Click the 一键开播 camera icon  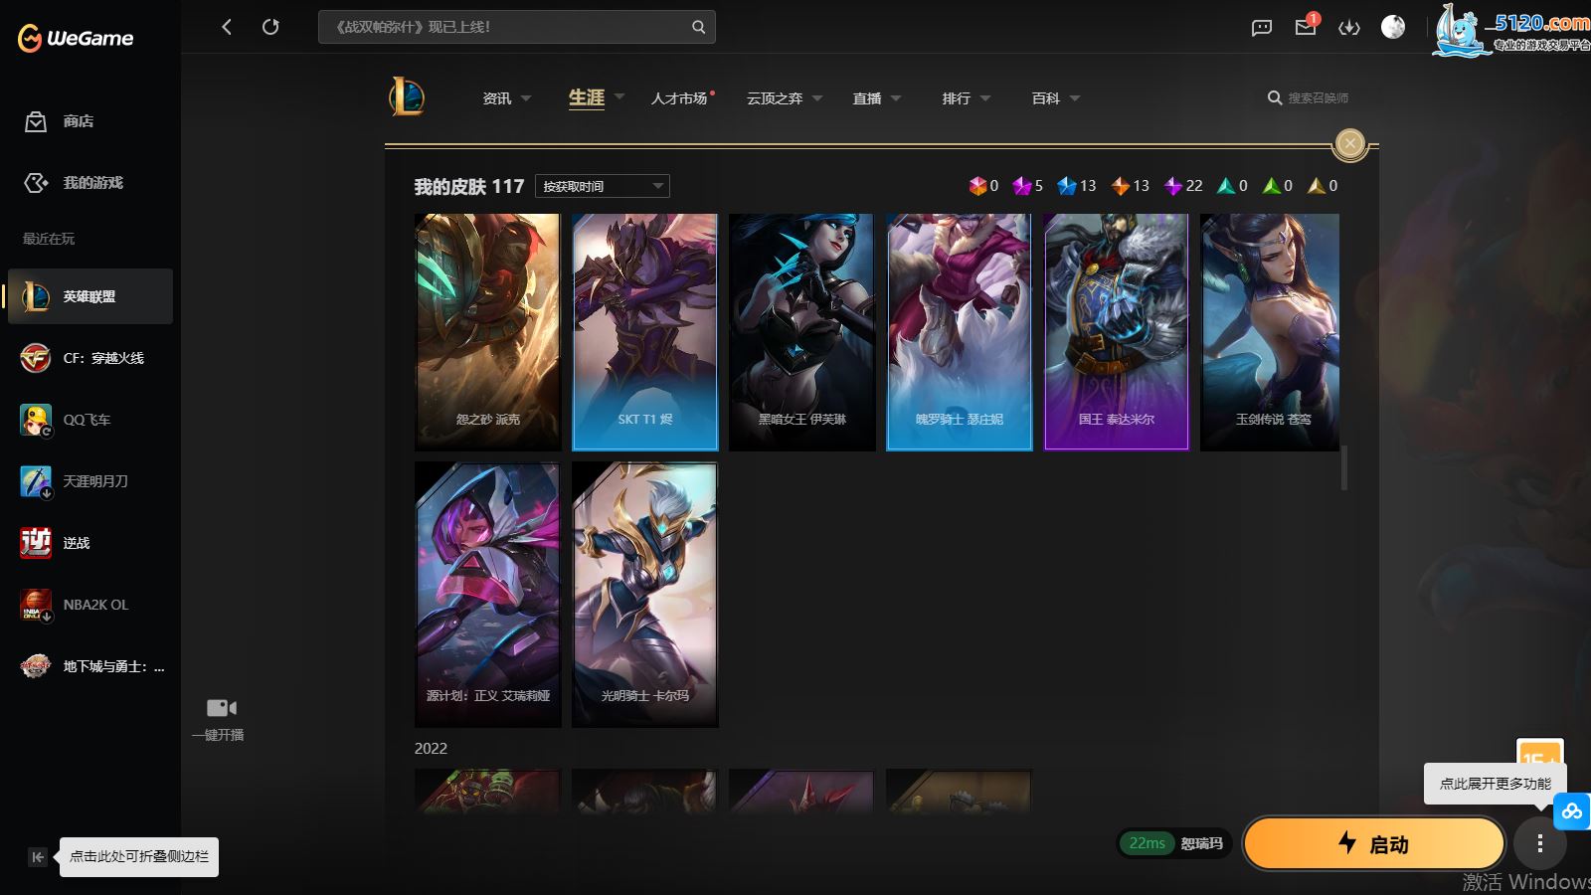221,708
